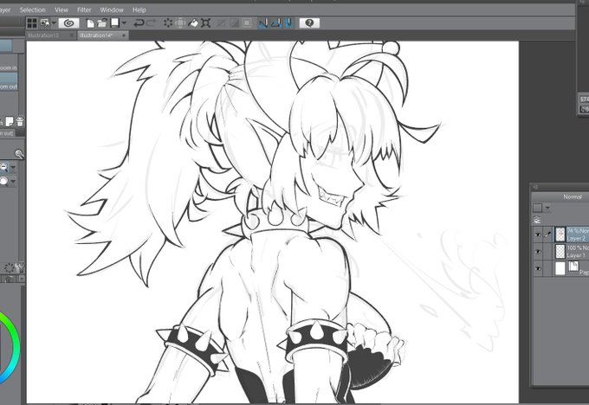Select the Zoom out sub tool

click(9, 82)
